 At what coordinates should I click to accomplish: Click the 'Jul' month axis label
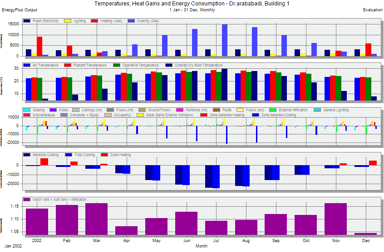pyautogui.click(x=216, y=241)
